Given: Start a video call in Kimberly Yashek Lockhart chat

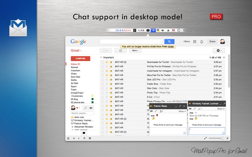Looking at the screenshot, I should coord(190,109).
